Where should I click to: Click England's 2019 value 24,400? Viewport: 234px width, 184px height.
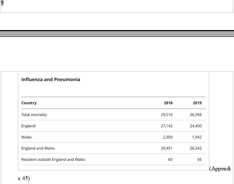pyautogui.click(x=196, y=126)
